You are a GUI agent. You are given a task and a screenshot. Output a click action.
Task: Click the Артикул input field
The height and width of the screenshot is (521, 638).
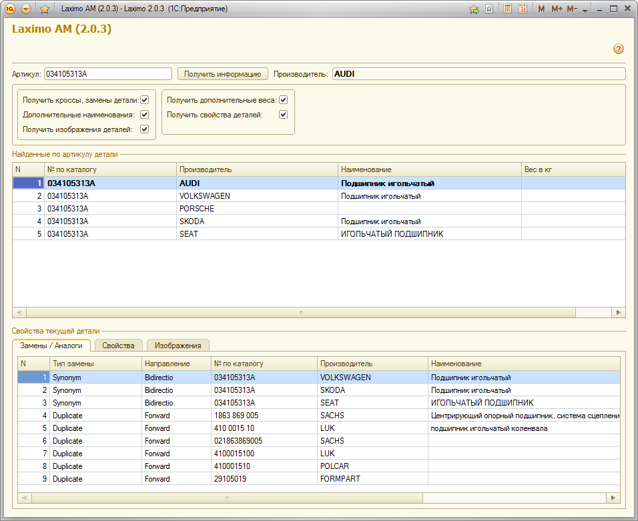[108, 73]
